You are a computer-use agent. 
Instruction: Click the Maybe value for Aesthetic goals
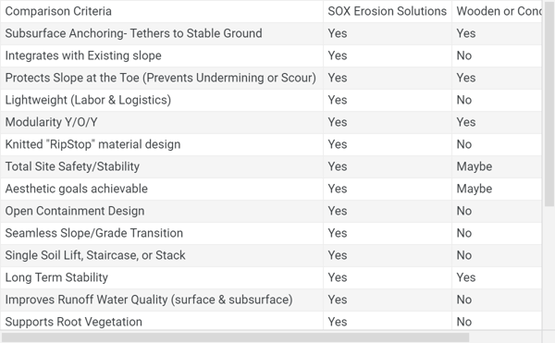point(474,189)
